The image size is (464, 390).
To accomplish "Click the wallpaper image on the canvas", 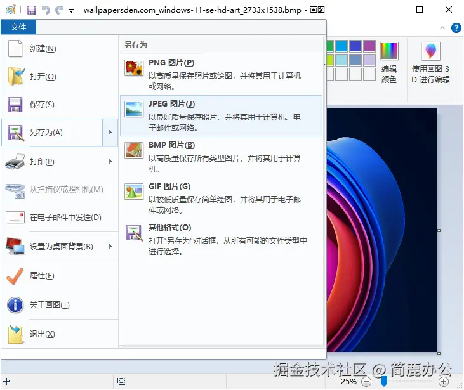I will pyautogui.click(x=381, y=230).
